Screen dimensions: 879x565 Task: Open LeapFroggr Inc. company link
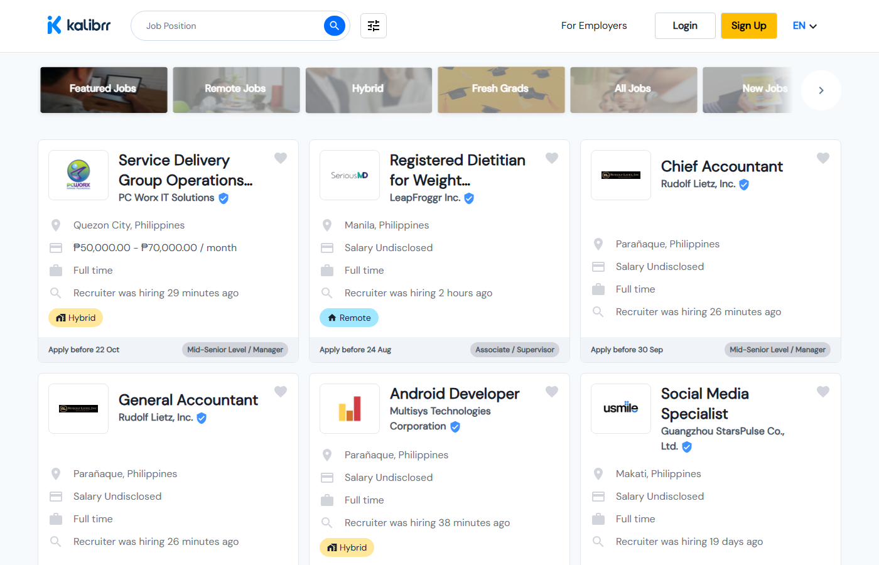click(x=425, y=198)
